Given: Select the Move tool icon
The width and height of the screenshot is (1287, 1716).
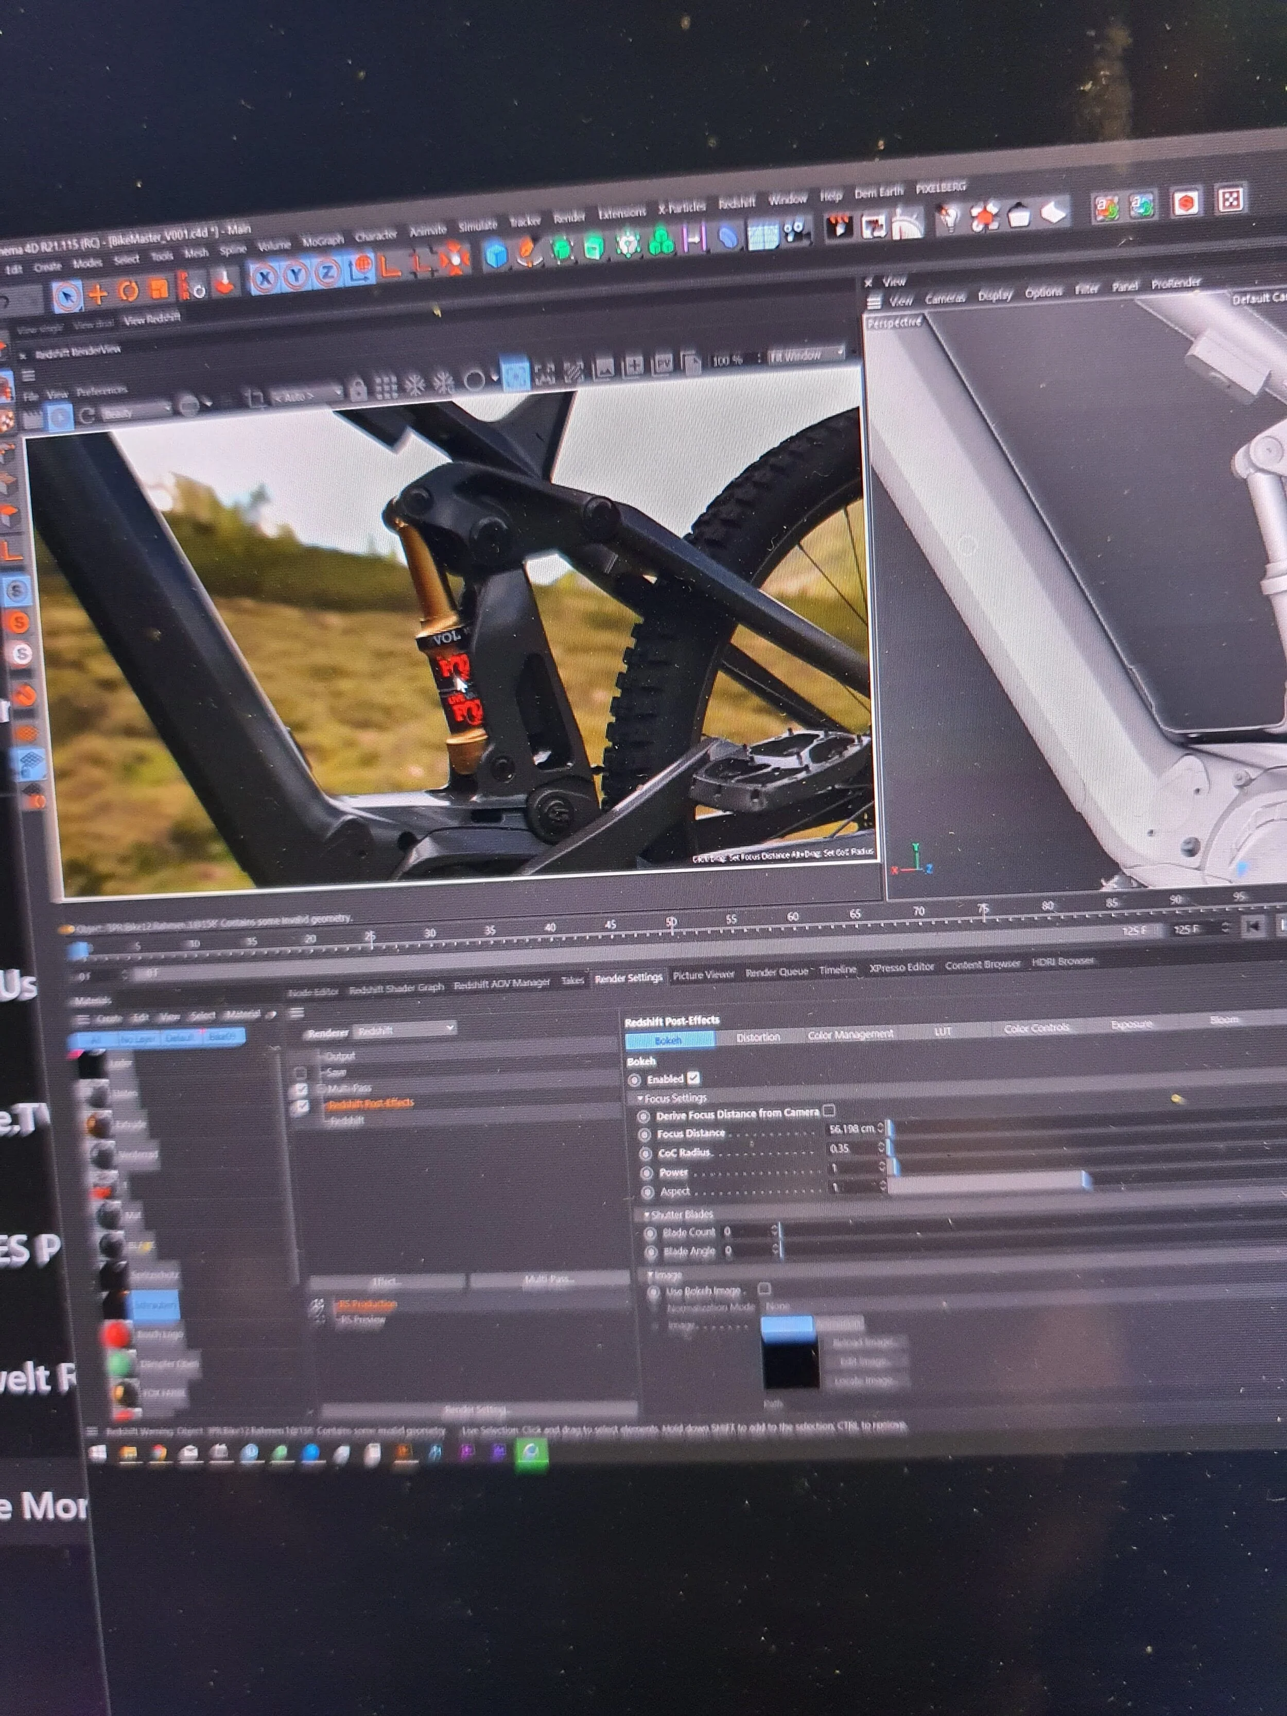Looking at the screenshot, I should [98, 295].
